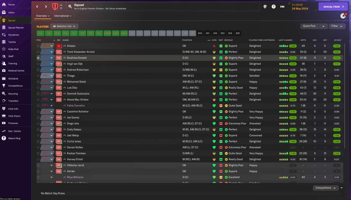Switch to the International tab
This screenshot has height=200, width=351.
pyautogui.click(x=63, y=16)
